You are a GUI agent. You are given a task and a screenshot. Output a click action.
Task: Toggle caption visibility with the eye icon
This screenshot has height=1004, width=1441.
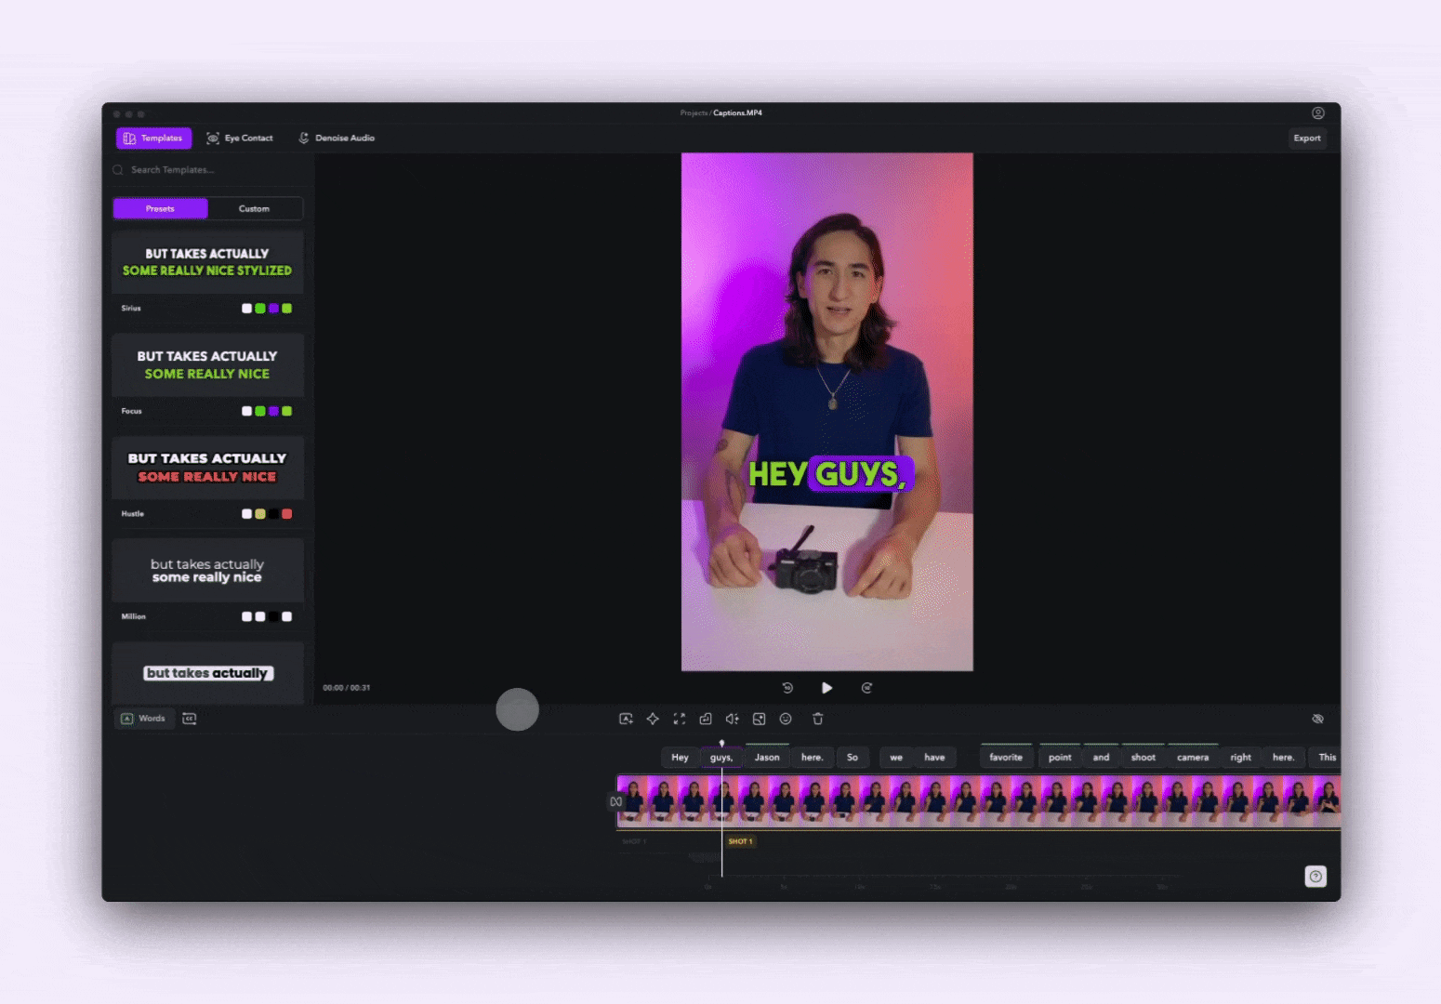point(1317,719)
